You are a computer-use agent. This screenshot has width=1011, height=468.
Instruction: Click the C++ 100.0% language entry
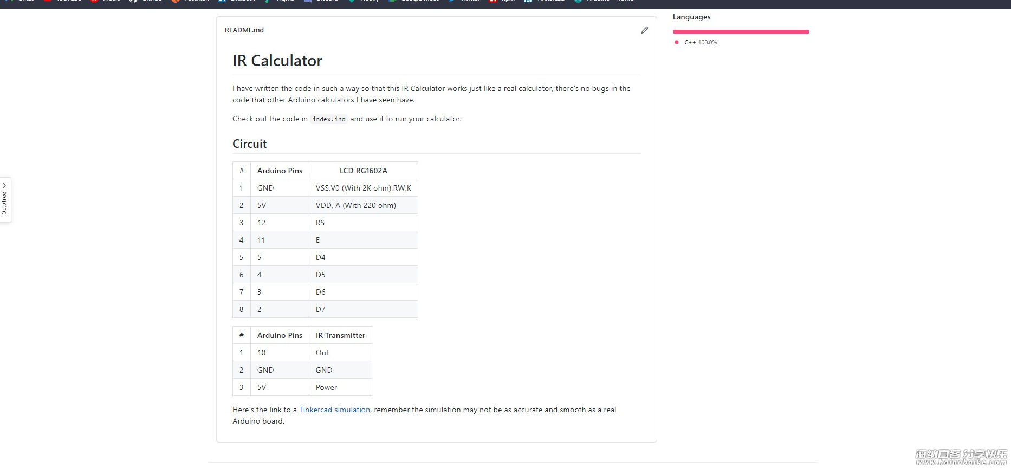click(696, 42)
